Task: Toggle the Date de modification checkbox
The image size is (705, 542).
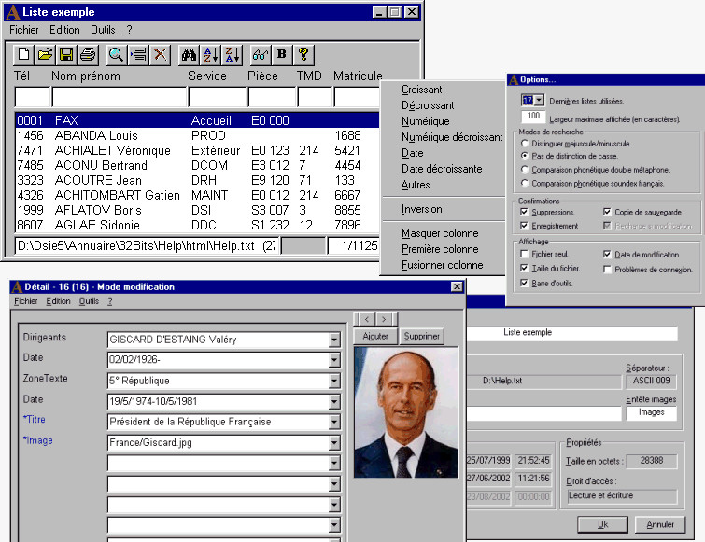Action: click(607, 254)
